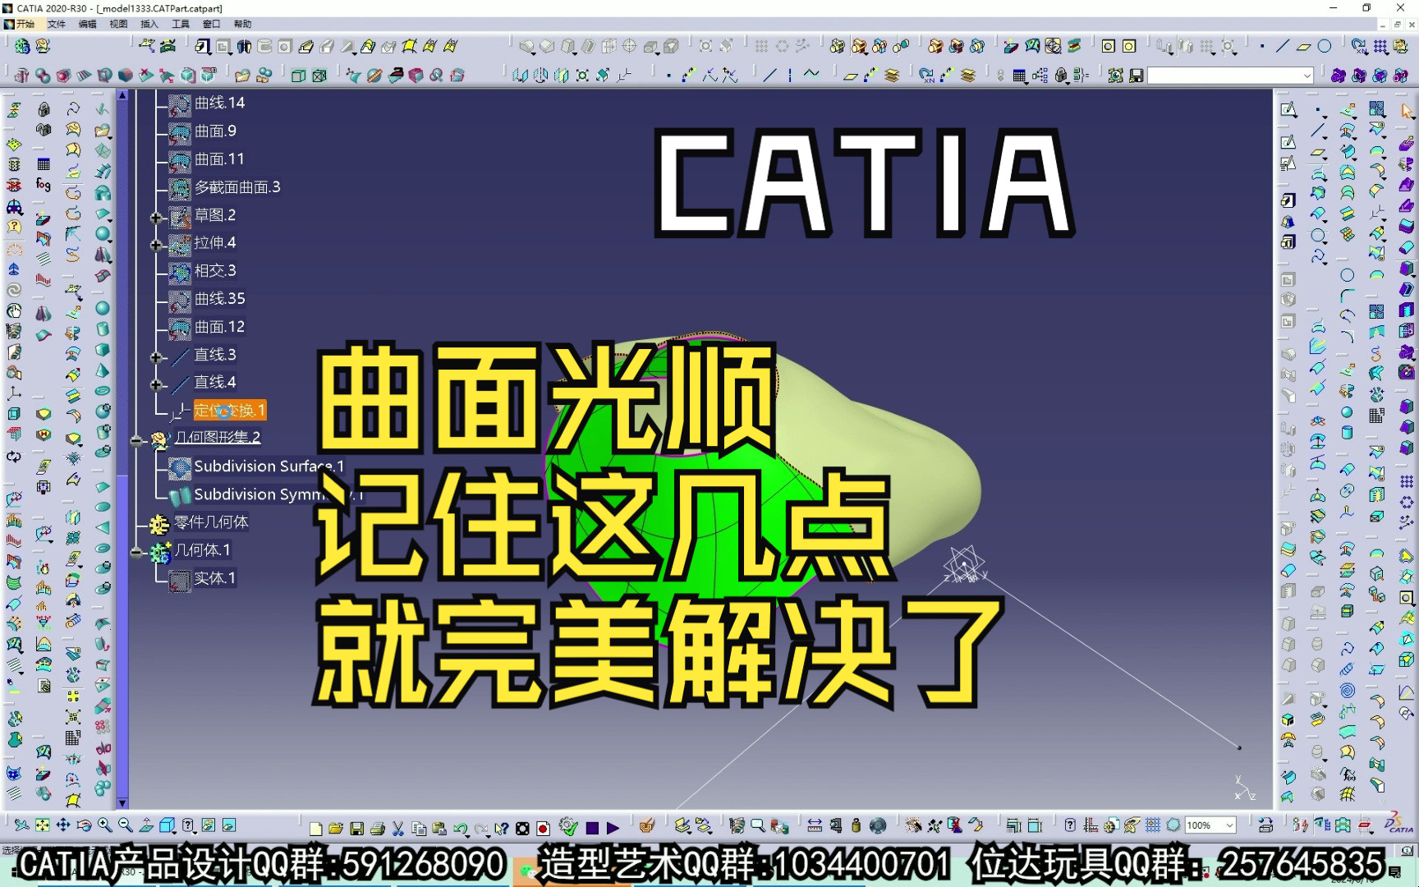Image resolution: width=1419 pixels, height=887 pixels.
Task: Click the Zoom In magnifier icon
Action: coord(105,825)
